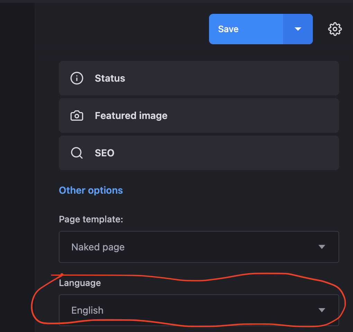The image size is (353, 332).
Task: Click the Other options link
Action: tap(91, 191)
